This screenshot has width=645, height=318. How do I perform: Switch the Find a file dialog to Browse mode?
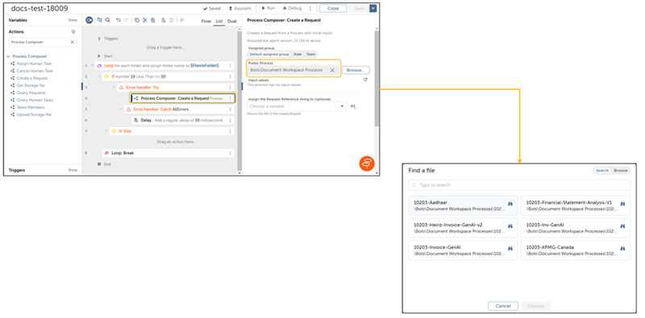click(x=621, y=171)
